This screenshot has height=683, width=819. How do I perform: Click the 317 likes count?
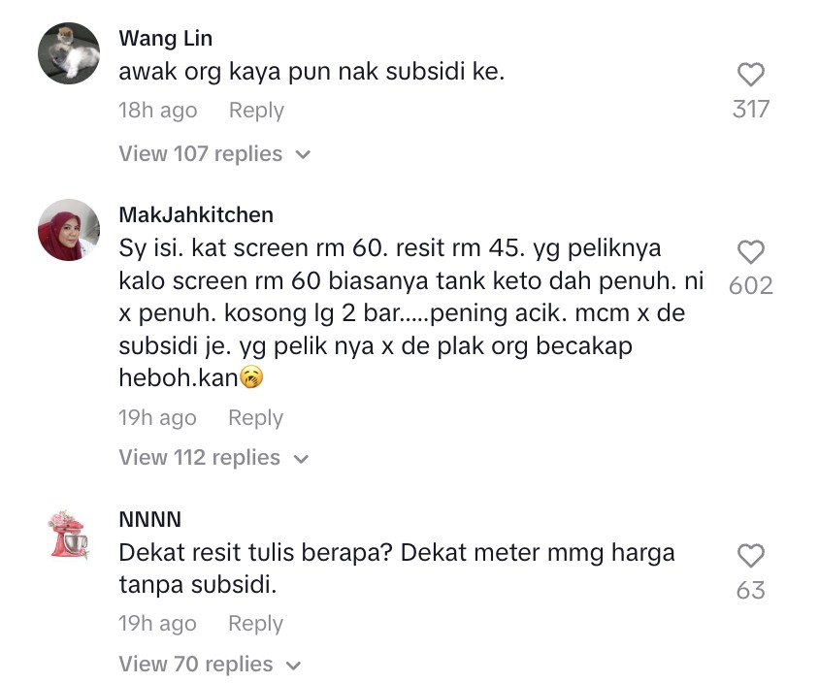coord(750,110)
